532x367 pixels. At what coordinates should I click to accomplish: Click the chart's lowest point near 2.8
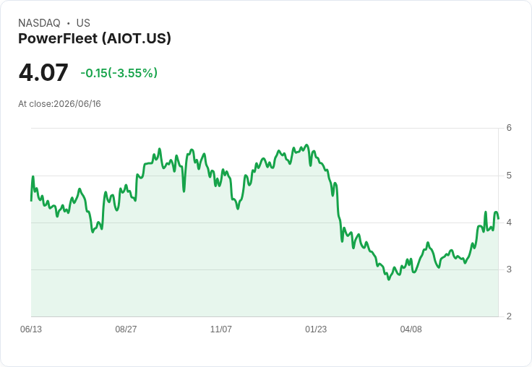pyautogui.click(x=389, y=279)
